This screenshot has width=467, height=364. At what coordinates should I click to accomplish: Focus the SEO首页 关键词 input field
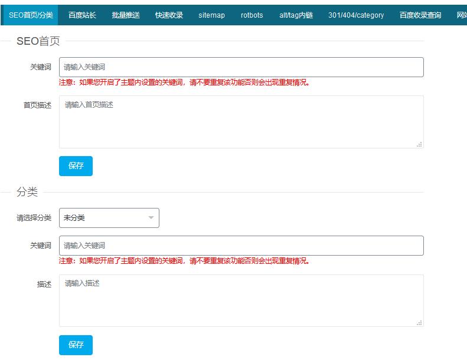(241, 67)
